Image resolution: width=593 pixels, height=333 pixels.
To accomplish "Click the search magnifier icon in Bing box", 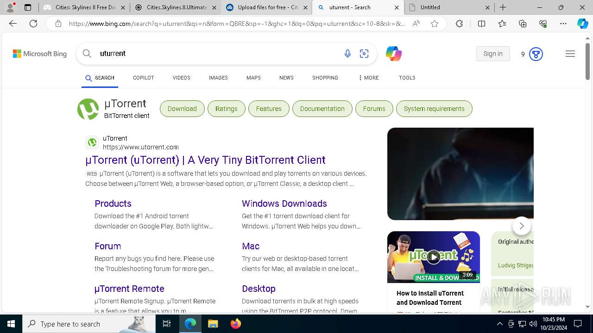I will (x=87, y=54).
